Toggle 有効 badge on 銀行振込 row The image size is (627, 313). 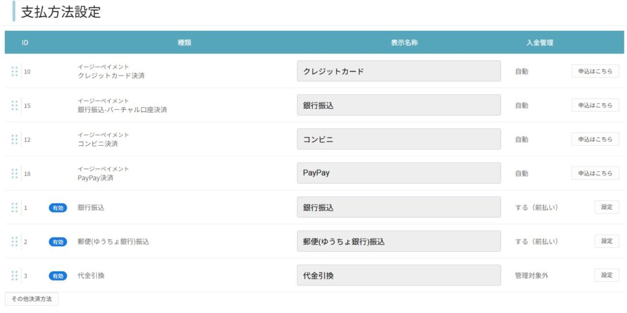point(58,208)
